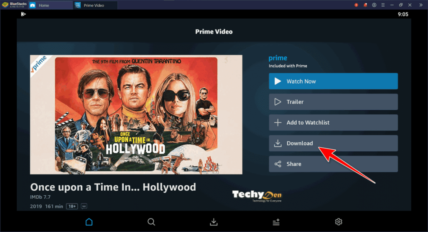Open the Watchlist icon in bottom navigation
The image size is (428, 232).
pyautogui.click(x=276, y=222)
